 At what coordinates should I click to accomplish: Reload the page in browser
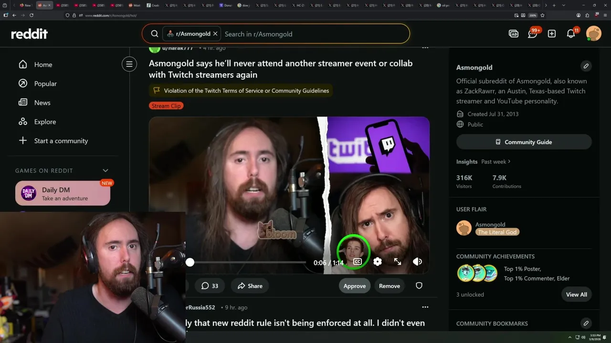32,15
